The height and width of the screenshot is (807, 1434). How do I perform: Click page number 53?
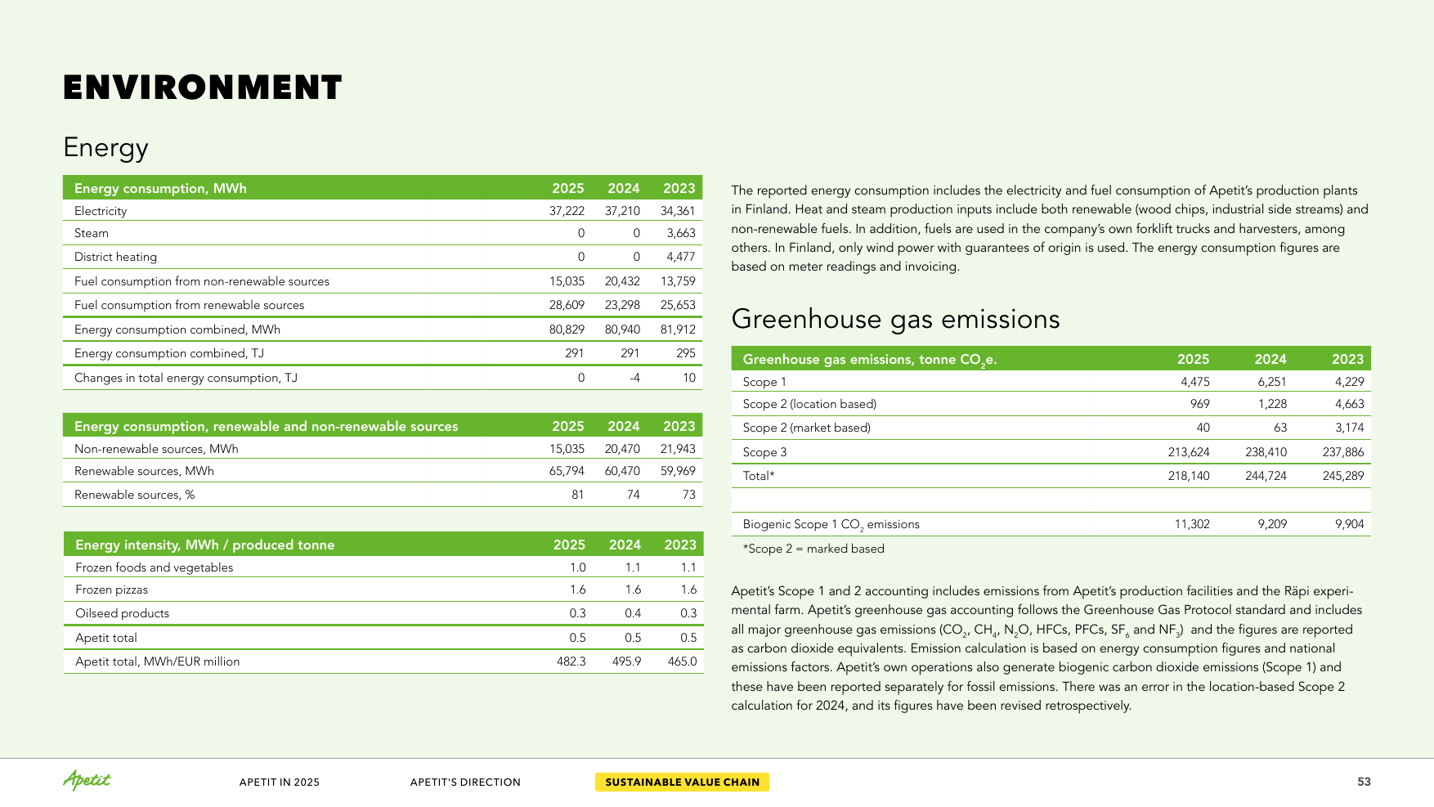[1364, 782]
